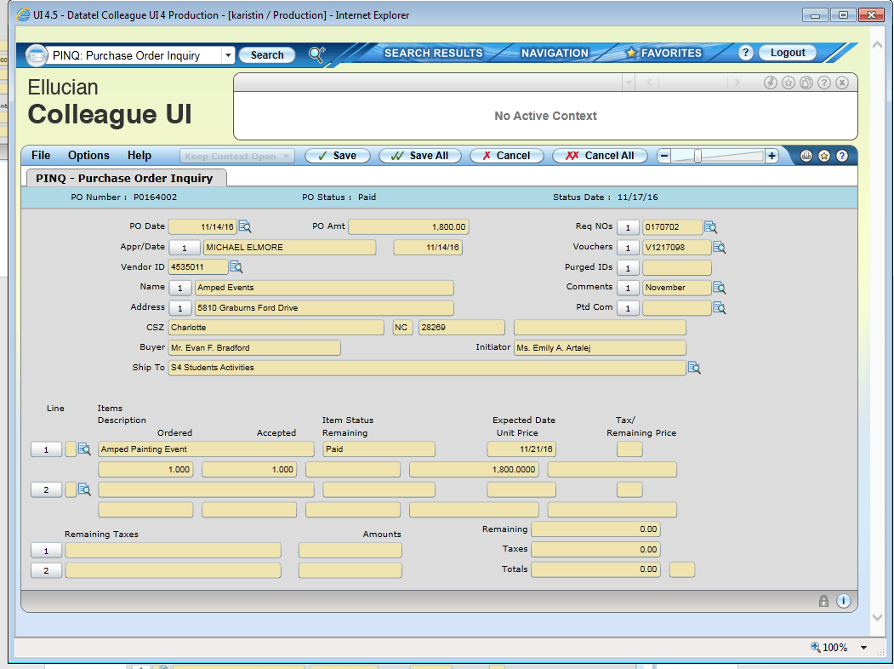This screenshot has height=669, width=894.
Task: Click the advanced search magnifier icon
Action: 316,54
